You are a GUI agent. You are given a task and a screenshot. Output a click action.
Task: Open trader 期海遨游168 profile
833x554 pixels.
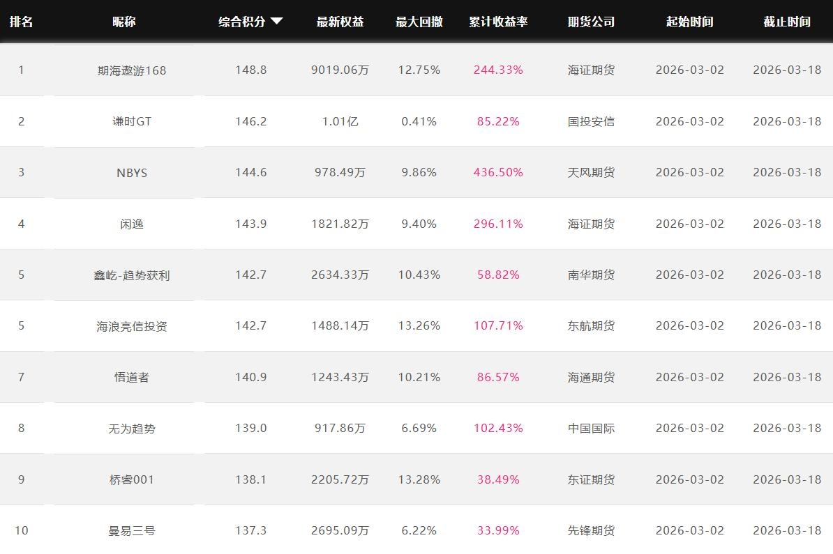pos(132,70)
